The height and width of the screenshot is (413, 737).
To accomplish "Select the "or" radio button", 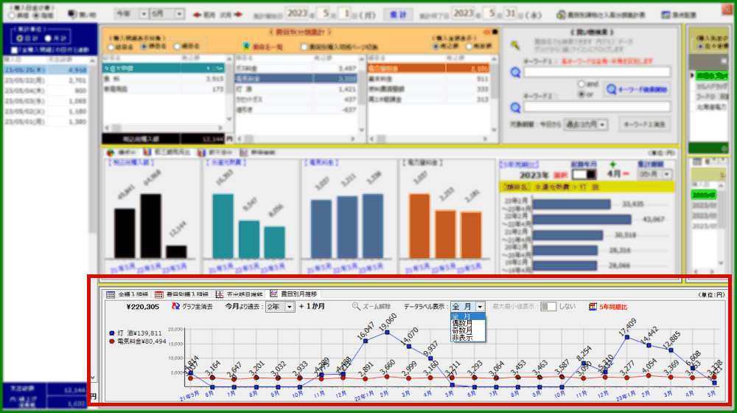I will tap(583, 94).
